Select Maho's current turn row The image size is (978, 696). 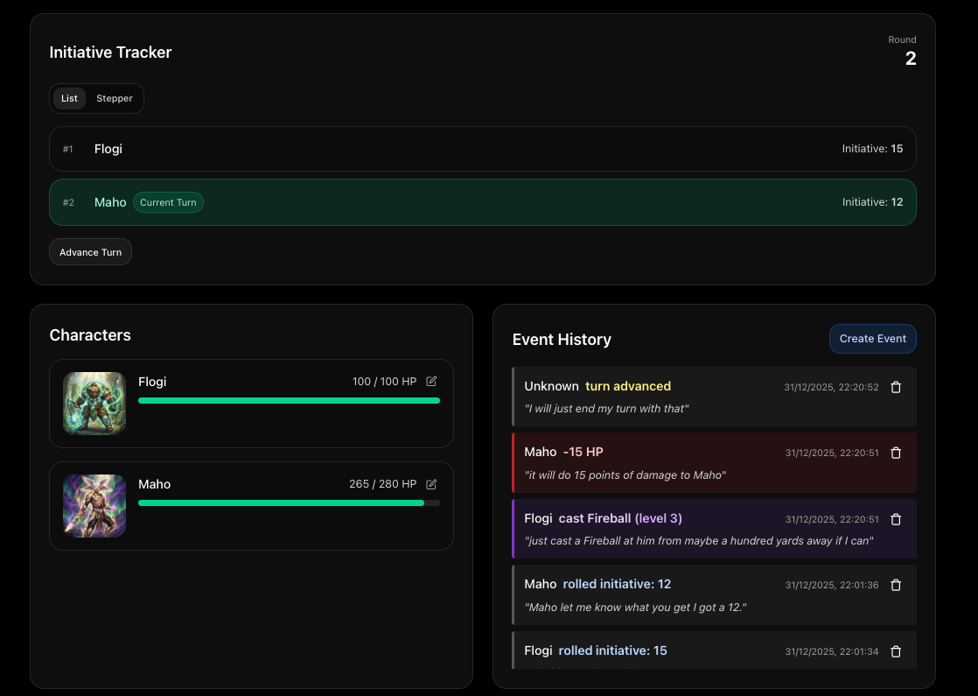482,202
